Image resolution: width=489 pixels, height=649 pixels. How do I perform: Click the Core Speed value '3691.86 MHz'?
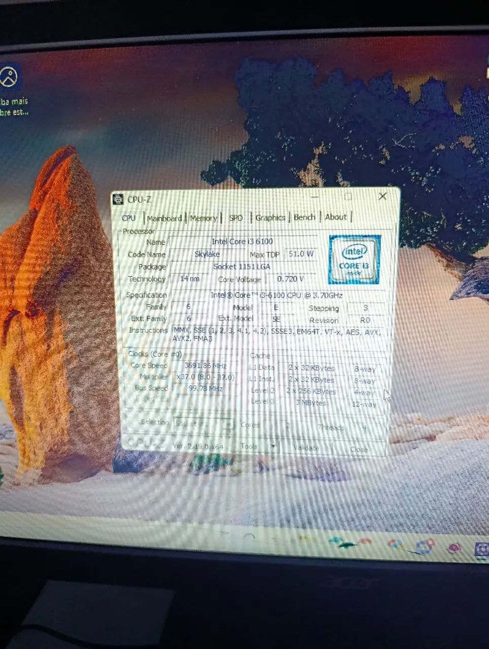point(205,366)
